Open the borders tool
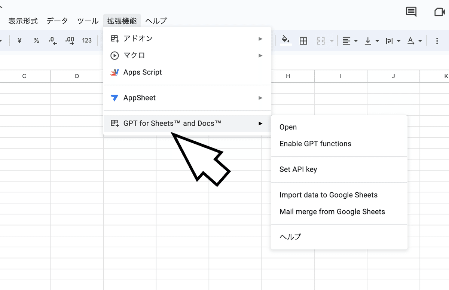 click(x=303, y=41)
